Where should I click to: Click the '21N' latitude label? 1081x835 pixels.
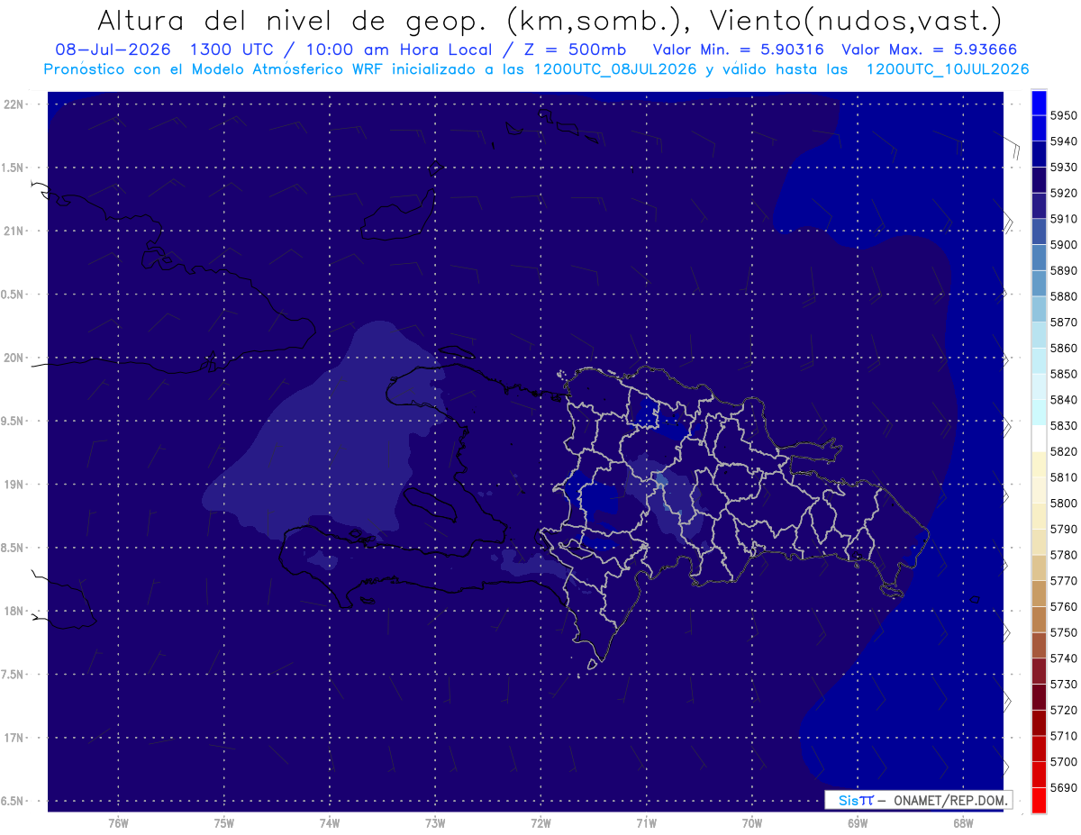point(13,231)
